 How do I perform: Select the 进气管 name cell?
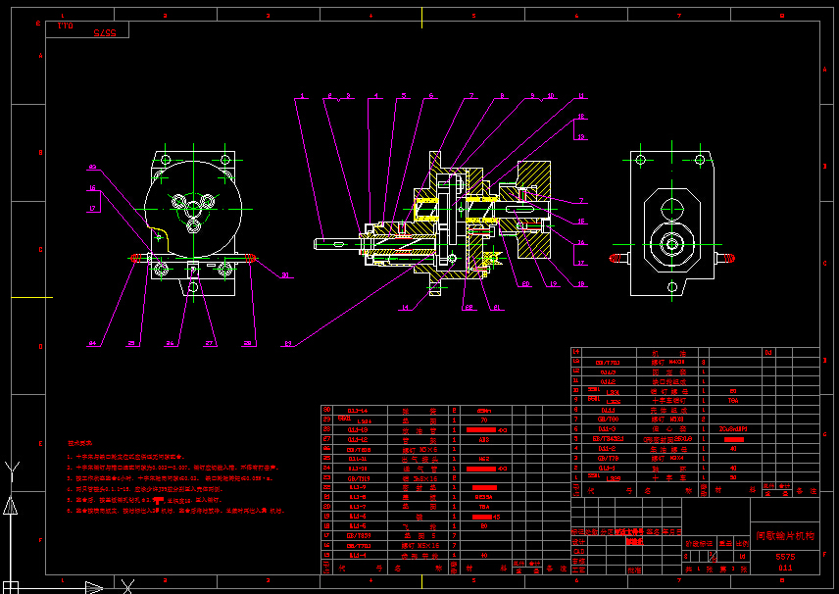click(x=420, y=469)
